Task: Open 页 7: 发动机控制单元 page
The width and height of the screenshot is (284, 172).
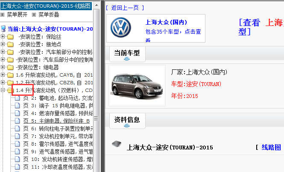Action: [x=58, y=136]
